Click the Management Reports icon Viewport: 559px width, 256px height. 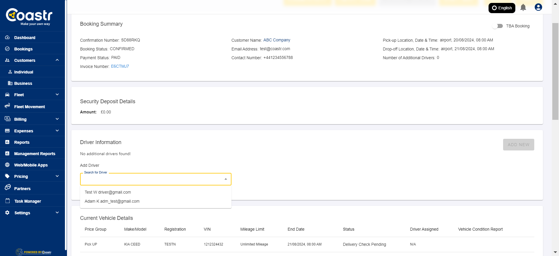coord(7,153)
